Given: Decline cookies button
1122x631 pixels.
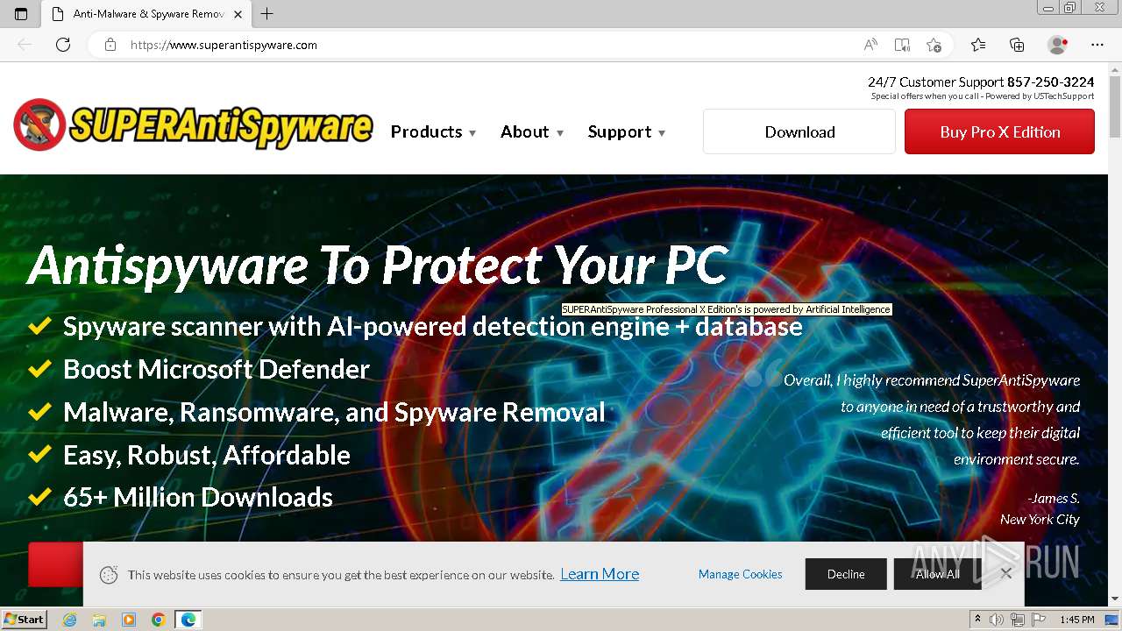Looking at the screenshot, I should coord(846,574).
